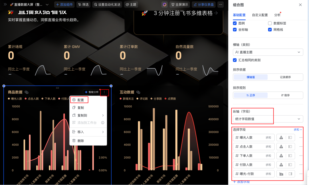Switch to the 自定义配置 tab
Viewport: 309px width, 185px height.
[260, 15]
